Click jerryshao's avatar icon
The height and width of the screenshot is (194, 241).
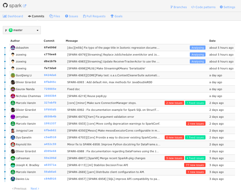coord(13,117)
